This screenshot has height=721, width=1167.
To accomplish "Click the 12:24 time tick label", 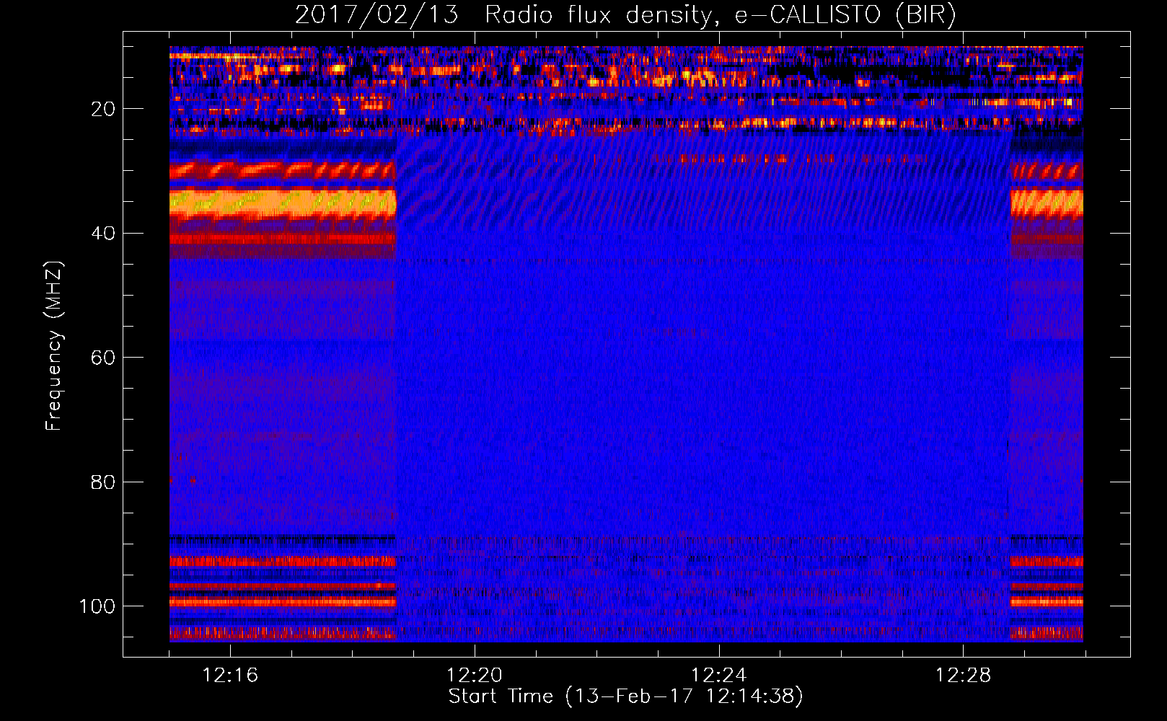I will click(x=719, y=675).
